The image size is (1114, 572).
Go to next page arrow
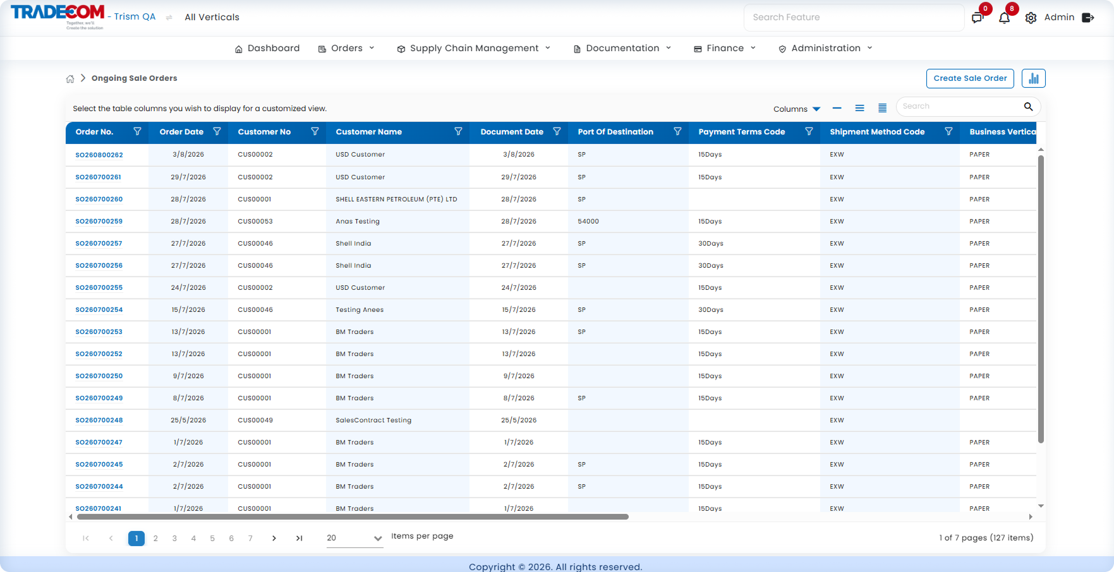click(x=274, y=538)
